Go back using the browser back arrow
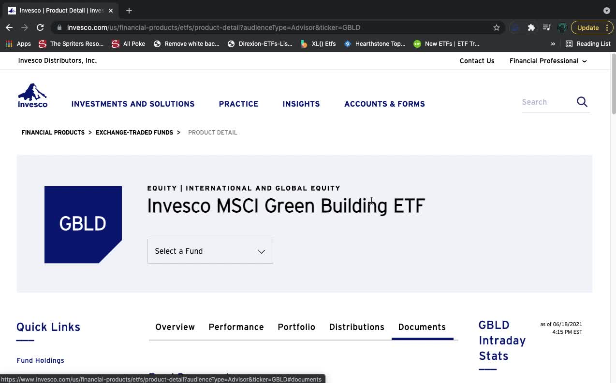Image resolution: width=616 pixels, height=383 pixels. [9, 27]
